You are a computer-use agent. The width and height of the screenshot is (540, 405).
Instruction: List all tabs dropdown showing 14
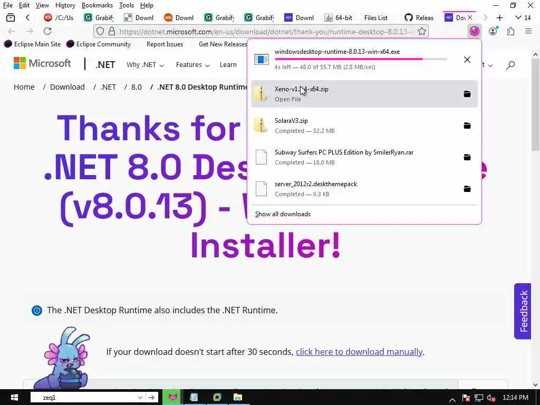click(x=523, y=17)
